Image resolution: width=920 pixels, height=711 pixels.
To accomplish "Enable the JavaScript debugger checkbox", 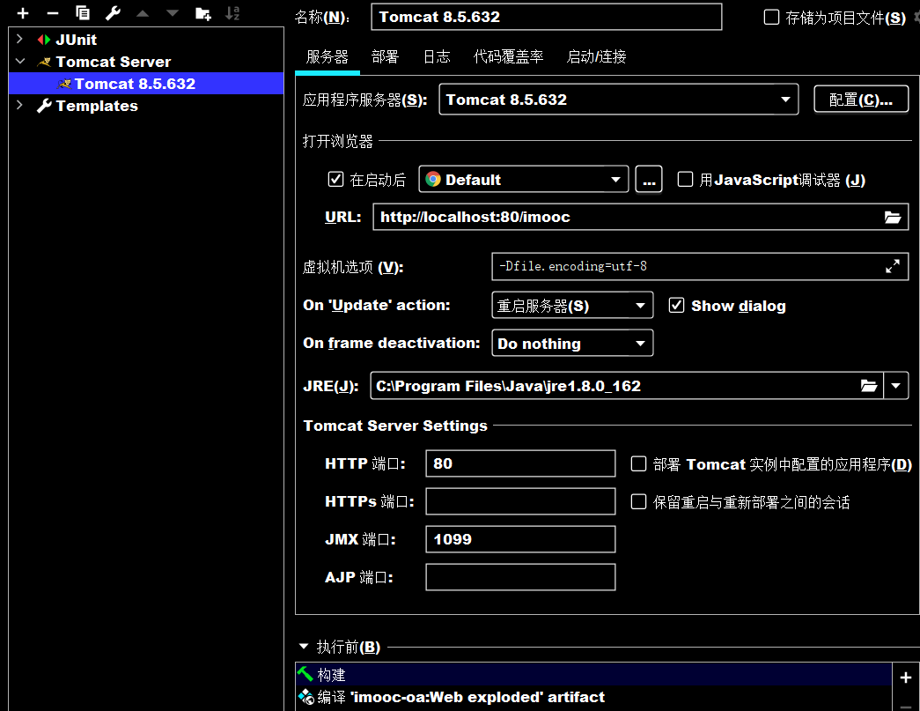I will (685, 179).
